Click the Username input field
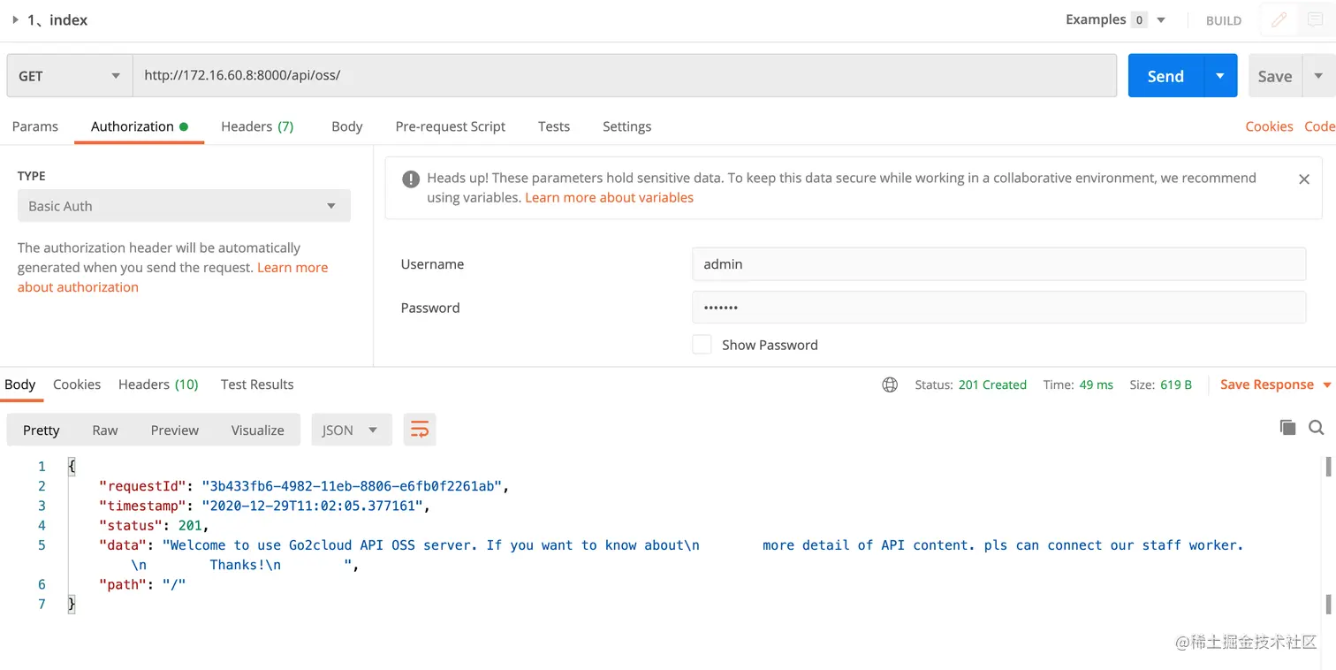 click(998, 264)
